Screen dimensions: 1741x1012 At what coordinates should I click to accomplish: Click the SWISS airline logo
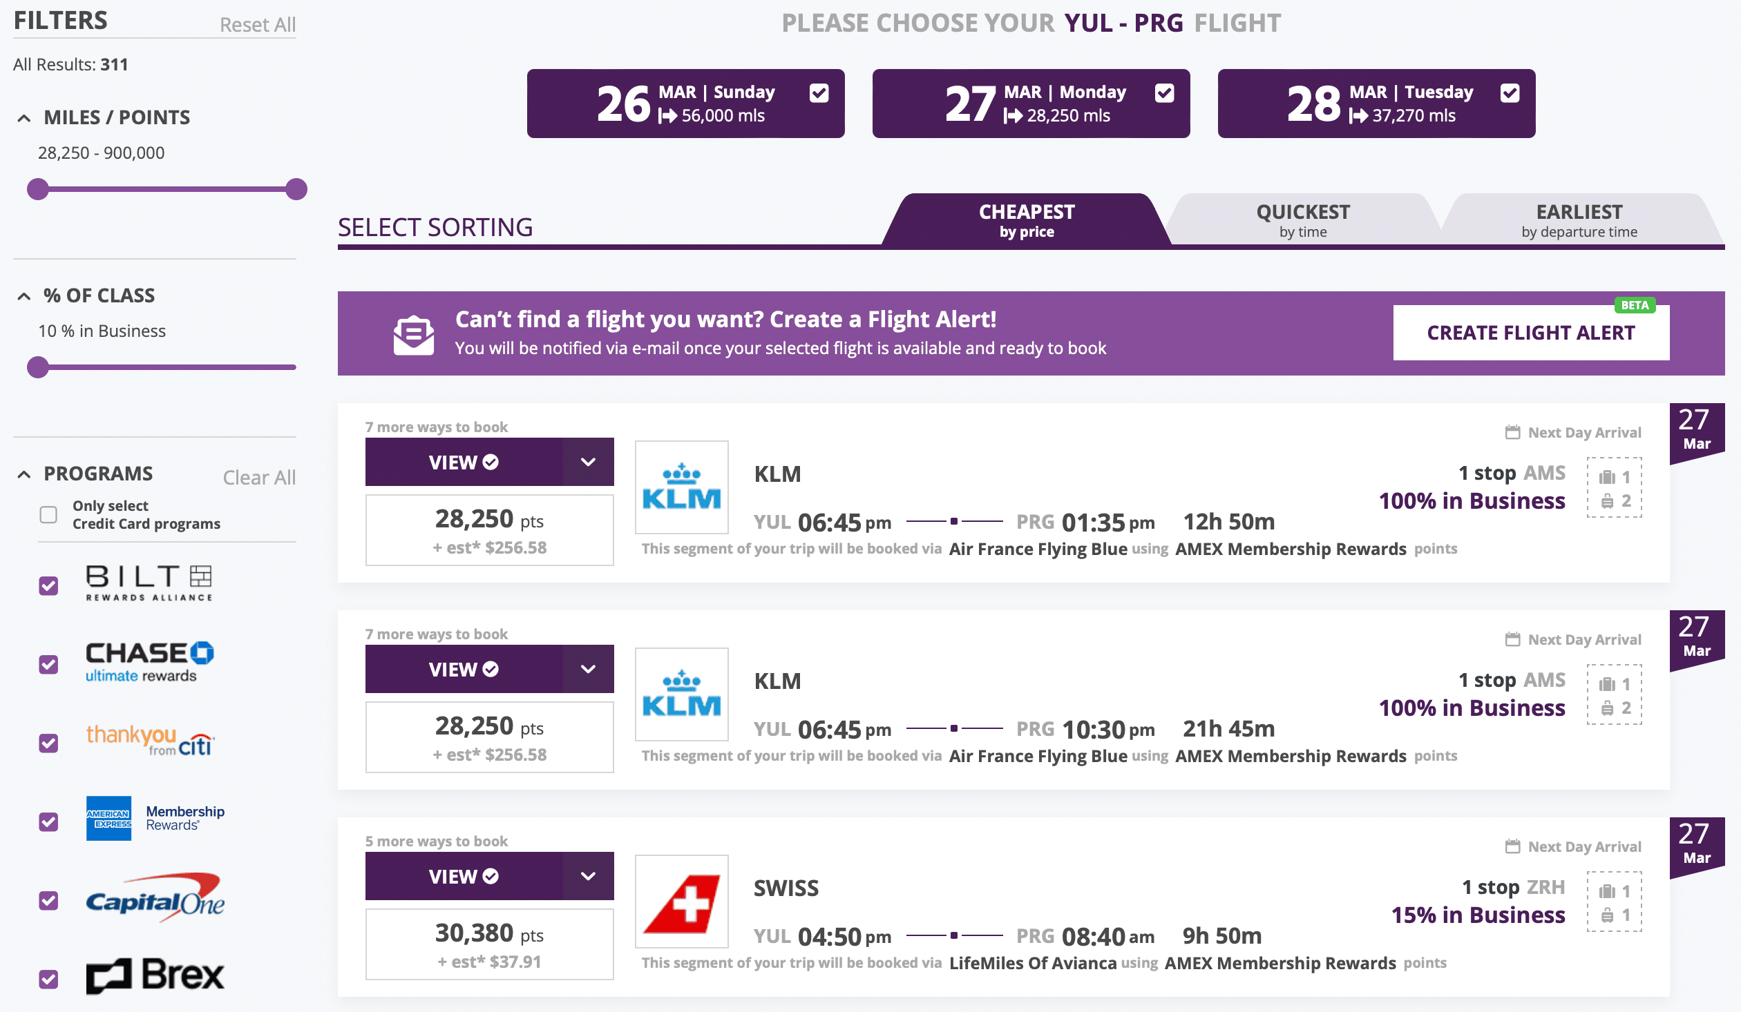681,902
